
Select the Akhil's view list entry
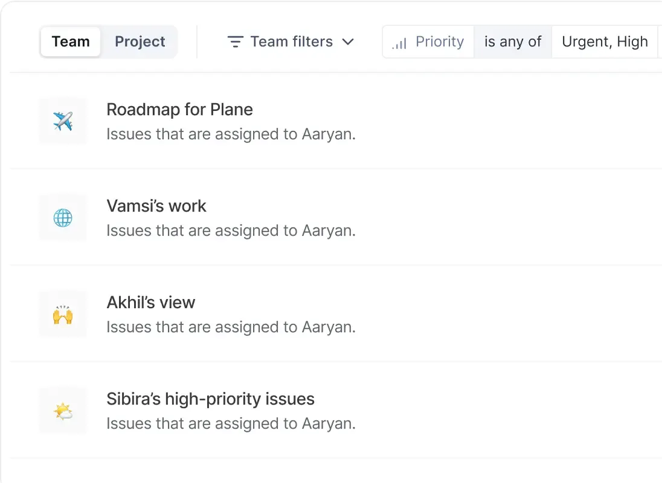coord(150,302)
